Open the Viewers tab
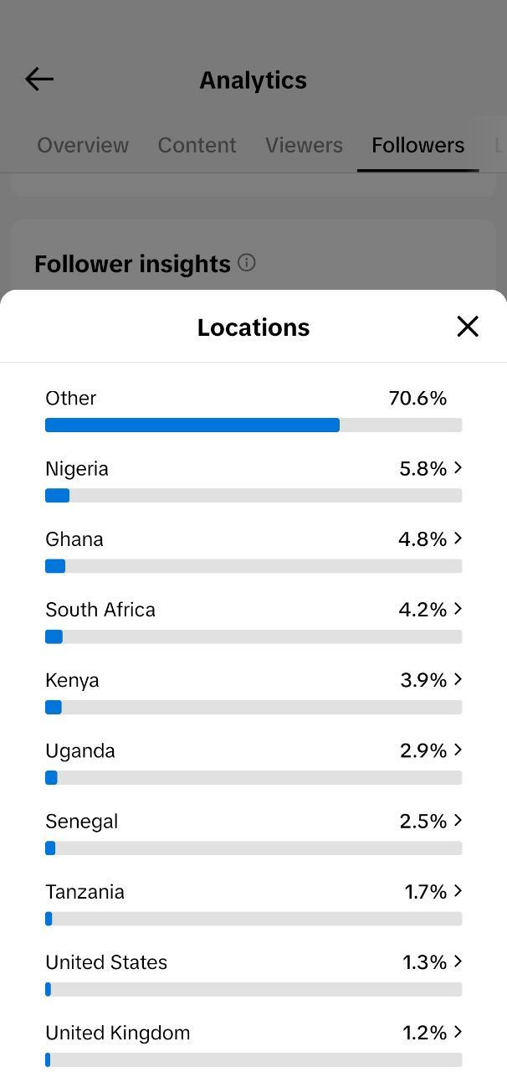This screenshot has width=507, height=1072. [x=304, y=145]
